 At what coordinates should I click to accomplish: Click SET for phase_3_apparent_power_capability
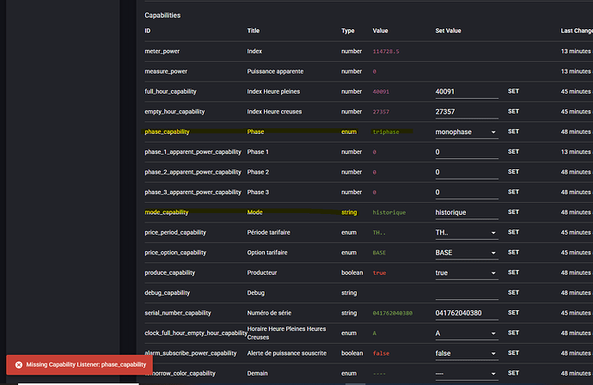coord(513,192)
